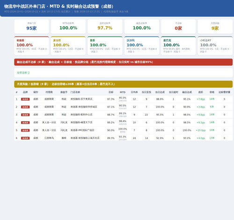The image size is (234, 220).
Task: Click the 容错 column header
Action: [212, 92]
